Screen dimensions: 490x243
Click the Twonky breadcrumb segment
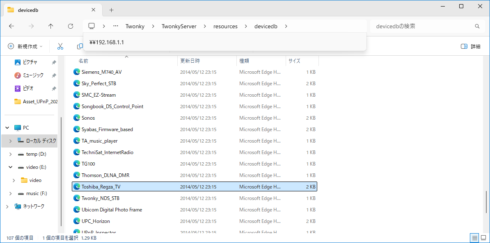[x=135, y=27]
